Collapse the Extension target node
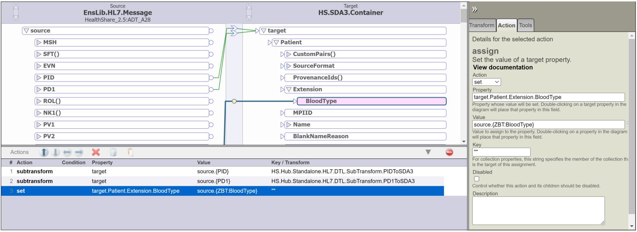Image resolution: width=637 pixels, height=232 pixels. (x=289, y=90)
